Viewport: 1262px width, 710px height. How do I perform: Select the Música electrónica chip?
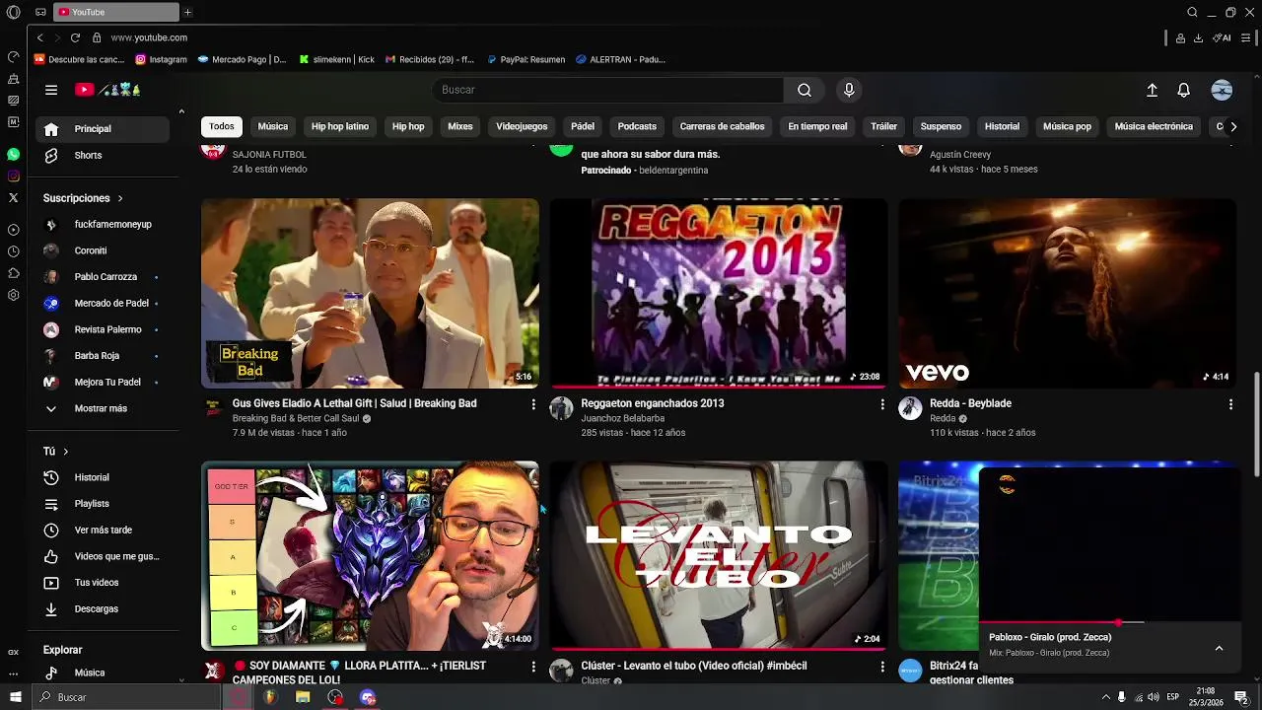tap(1154, 126)
